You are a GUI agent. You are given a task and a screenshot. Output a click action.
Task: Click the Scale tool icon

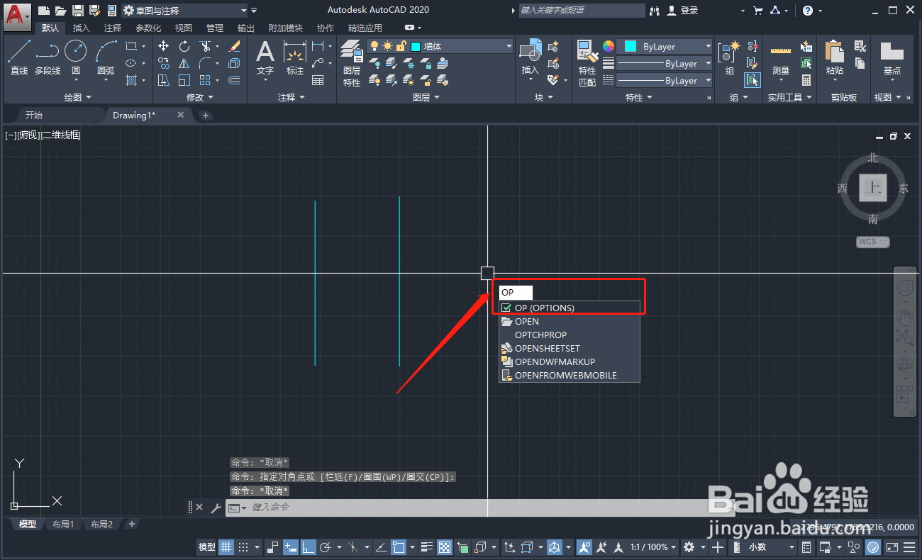pyautogui.click(x=184, y=80)
